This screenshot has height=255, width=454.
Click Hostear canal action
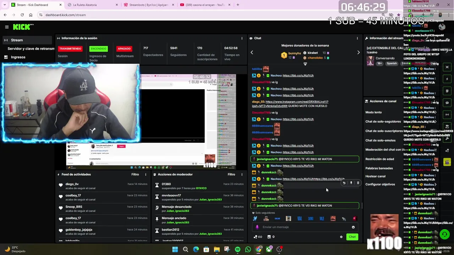375,176
